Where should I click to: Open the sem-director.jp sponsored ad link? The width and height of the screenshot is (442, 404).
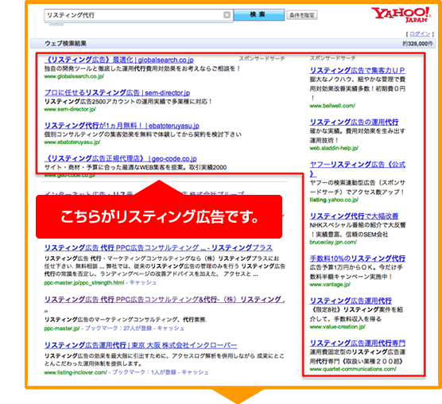(x=118, y=93)
